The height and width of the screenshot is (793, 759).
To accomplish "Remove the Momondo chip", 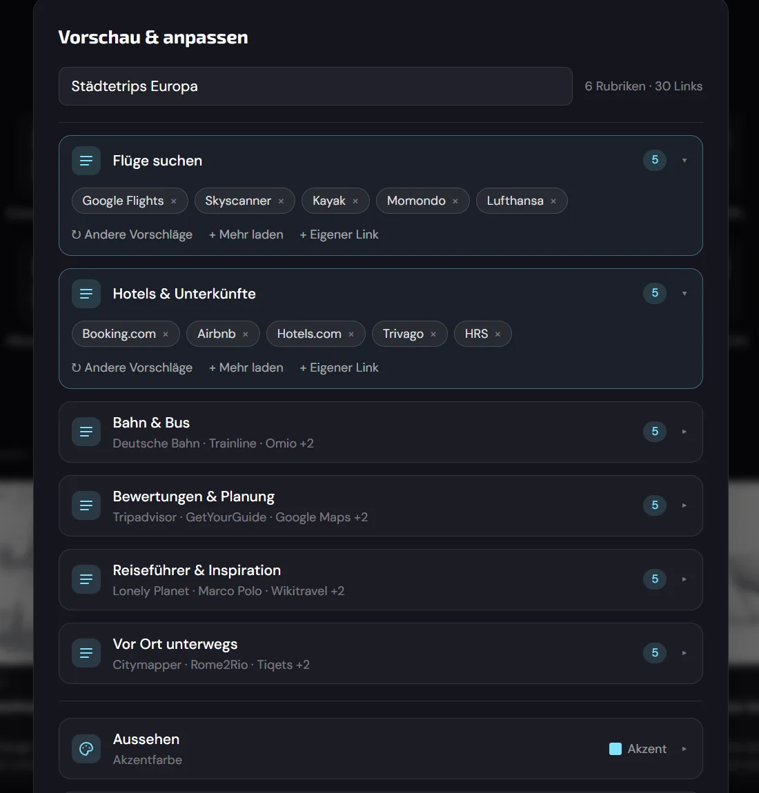I will tap(455, 201).
